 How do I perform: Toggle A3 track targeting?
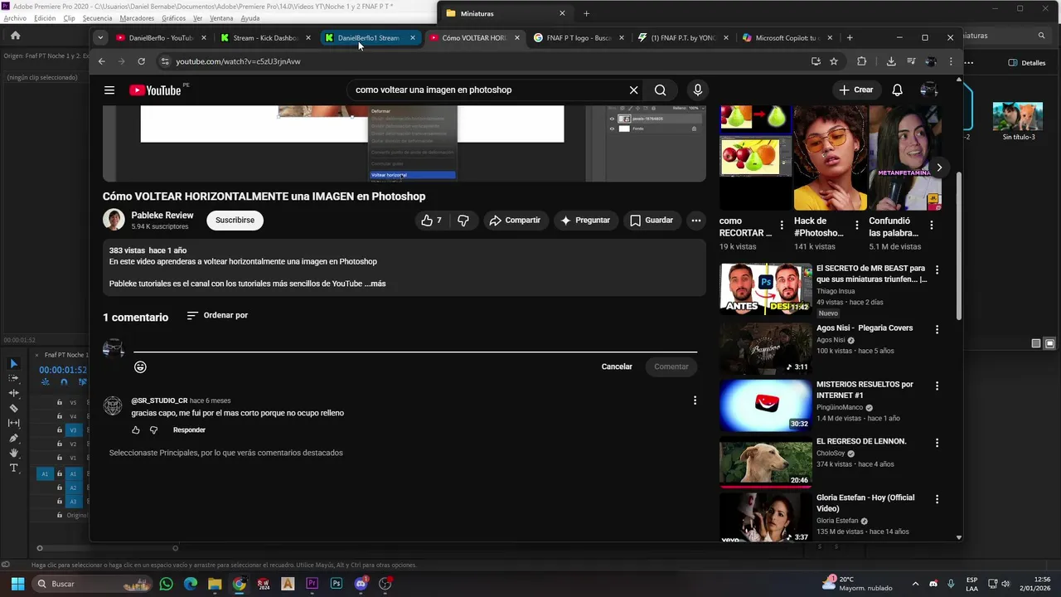(x=73, y=502)
